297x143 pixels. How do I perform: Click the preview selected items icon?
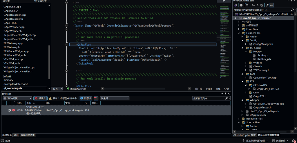tap(272, 5)
